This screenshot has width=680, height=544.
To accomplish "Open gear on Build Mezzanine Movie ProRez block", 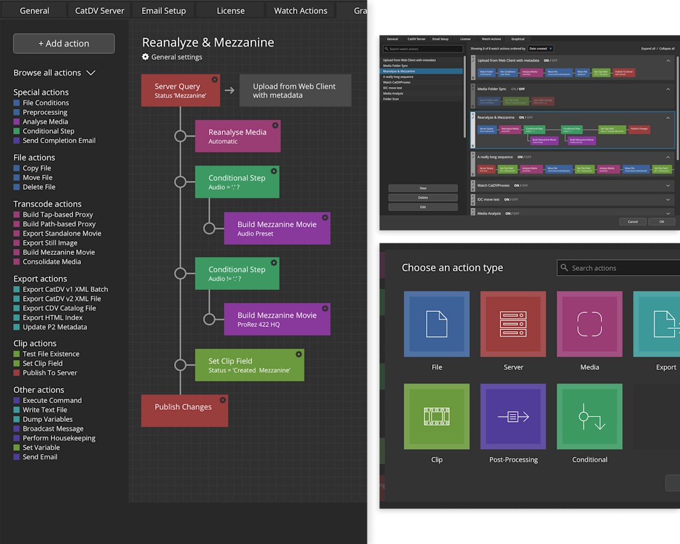I will pyautogui.click(x=325, y=308).
